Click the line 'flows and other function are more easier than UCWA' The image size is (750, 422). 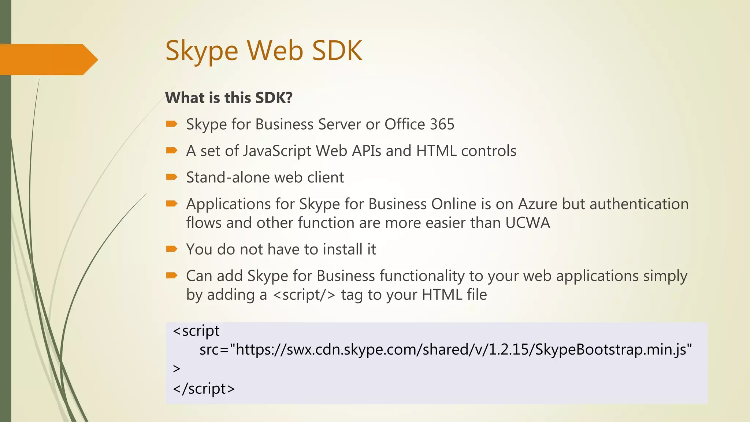(368, 223)
